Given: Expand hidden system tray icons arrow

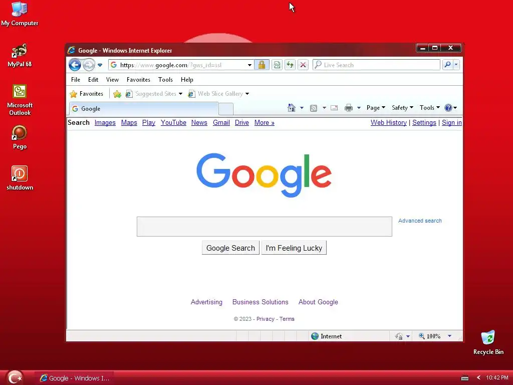Looking at the screenshot, I should [x=478, y=377].
